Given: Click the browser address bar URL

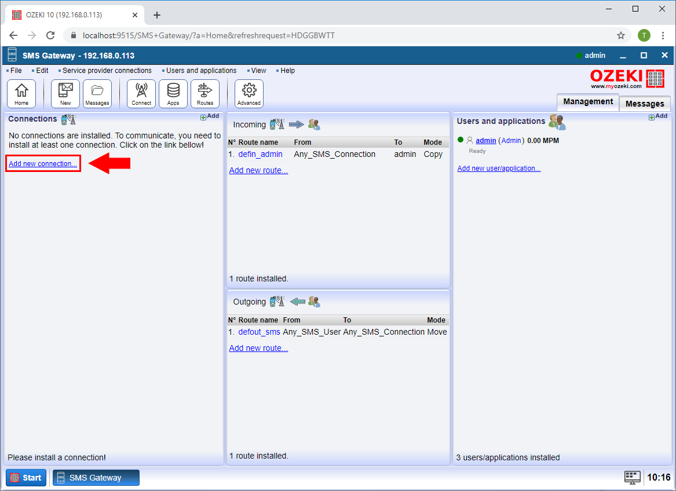Looking at the screenshot, I should coord(209,35).
